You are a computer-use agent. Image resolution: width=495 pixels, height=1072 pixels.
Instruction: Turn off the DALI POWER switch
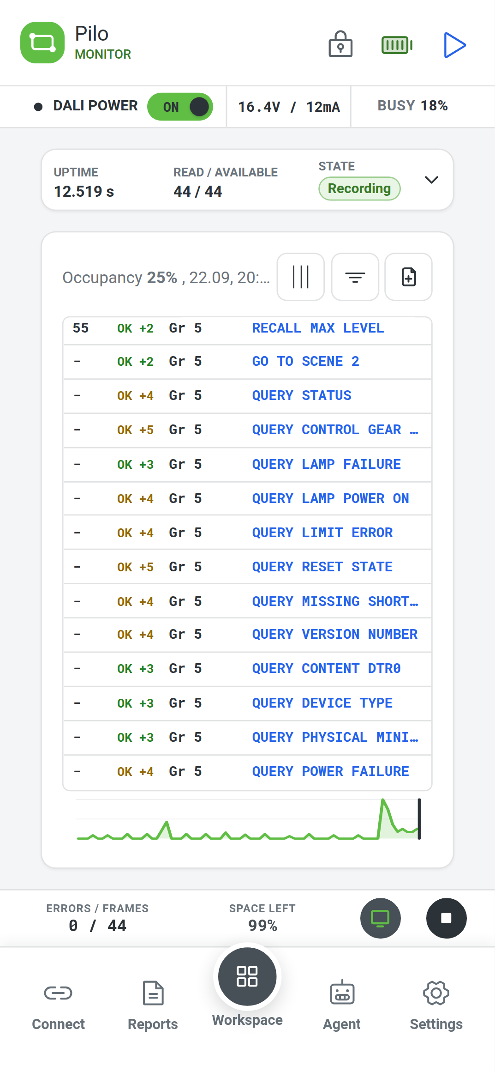[x=180, y=107]
